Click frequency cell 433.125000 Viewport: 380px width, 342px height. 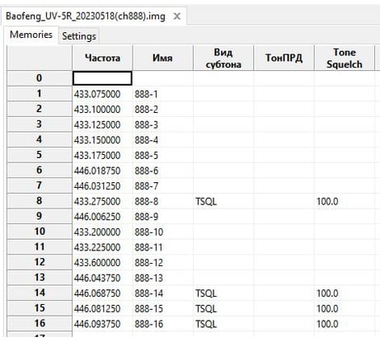click(102, 125)
